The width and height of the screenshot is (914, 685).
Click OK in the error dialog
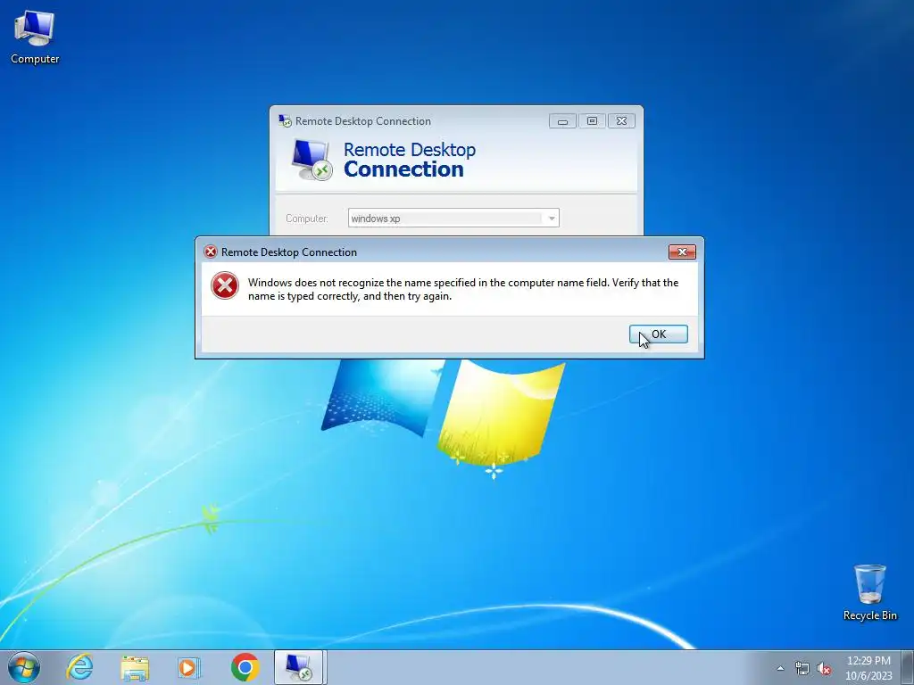pos(659,334)
